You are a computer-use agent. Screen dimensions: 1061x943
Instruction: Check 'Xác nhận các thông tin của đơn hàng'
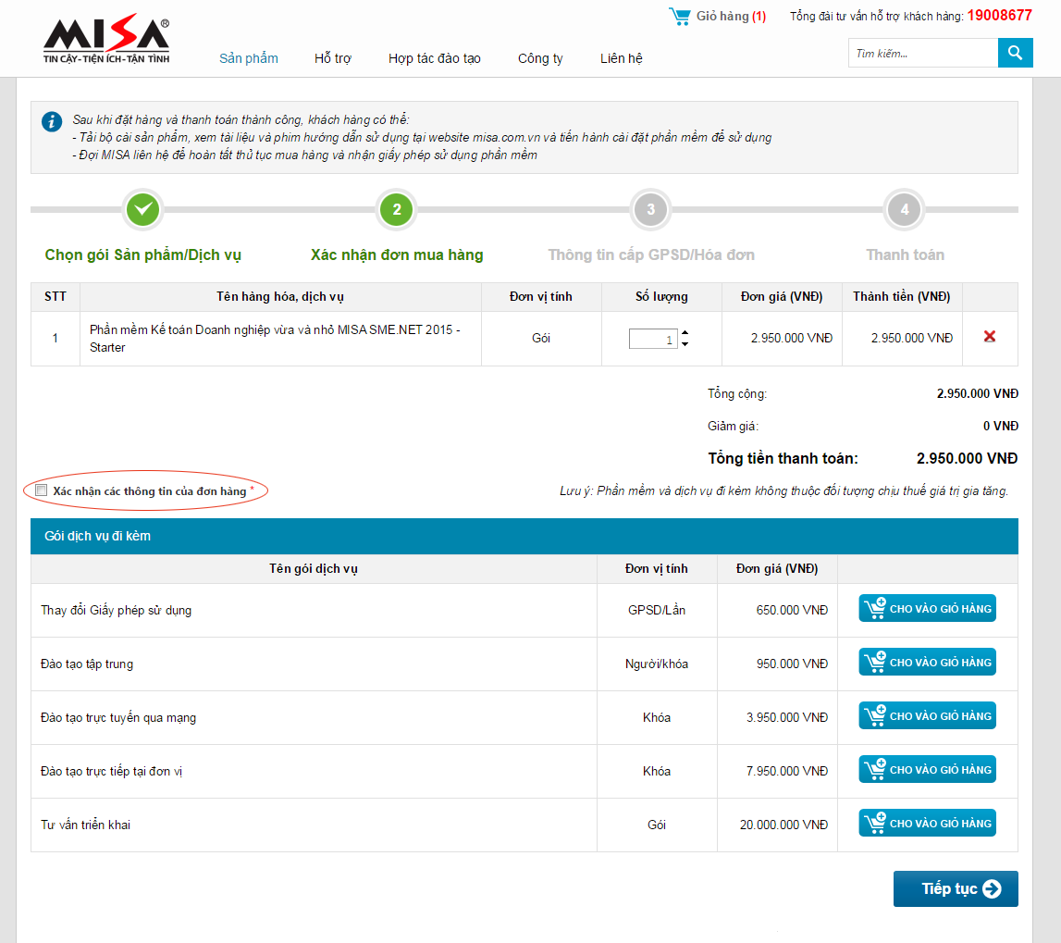[42, 490]
